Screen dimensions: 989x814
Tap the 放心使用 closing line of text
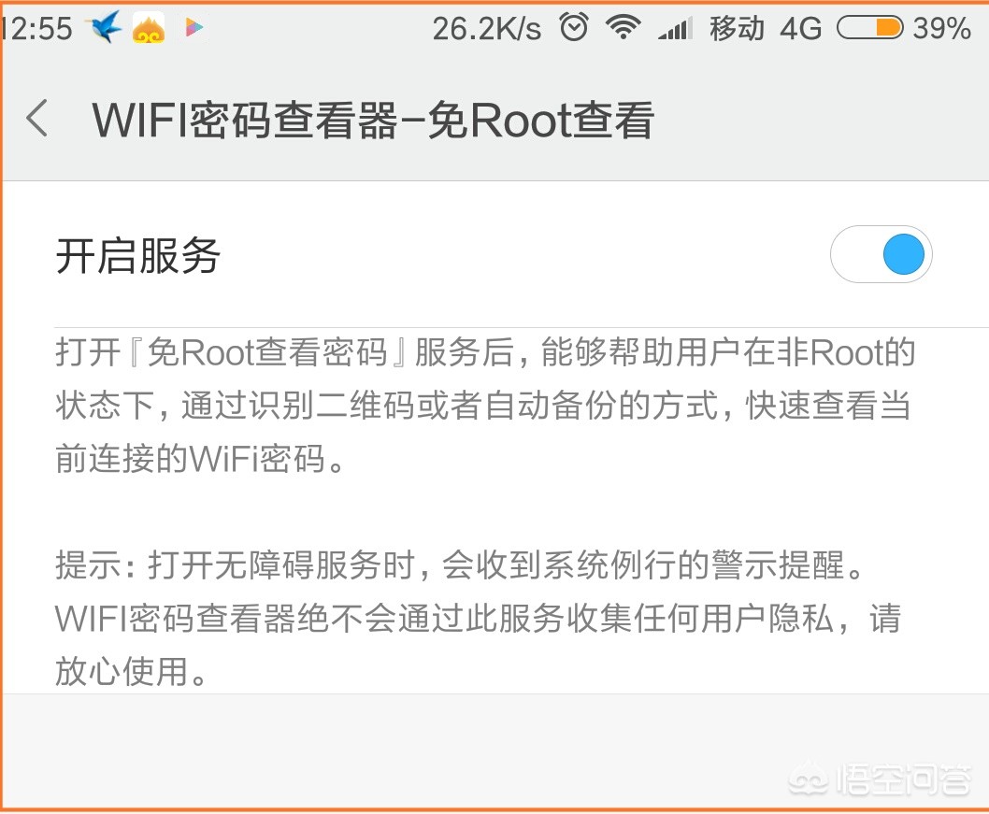click(x=131, y=670)
